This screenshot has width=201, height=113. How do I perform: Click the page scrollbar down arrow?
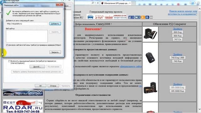click(x=199, y=109)
